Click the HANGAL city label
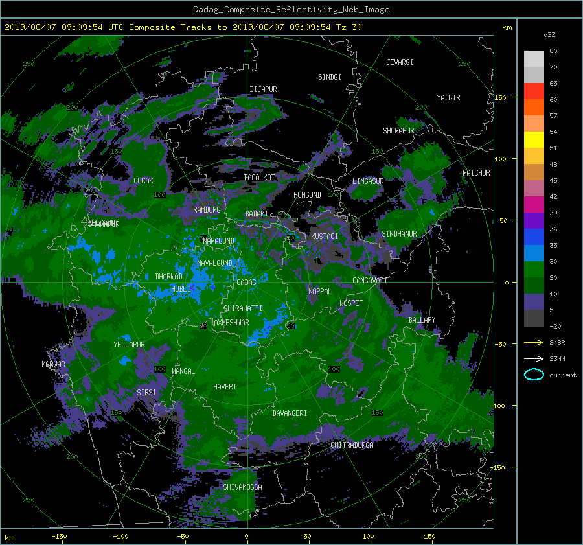The width and height of the screenshot is (583, 545). [183, 371]
